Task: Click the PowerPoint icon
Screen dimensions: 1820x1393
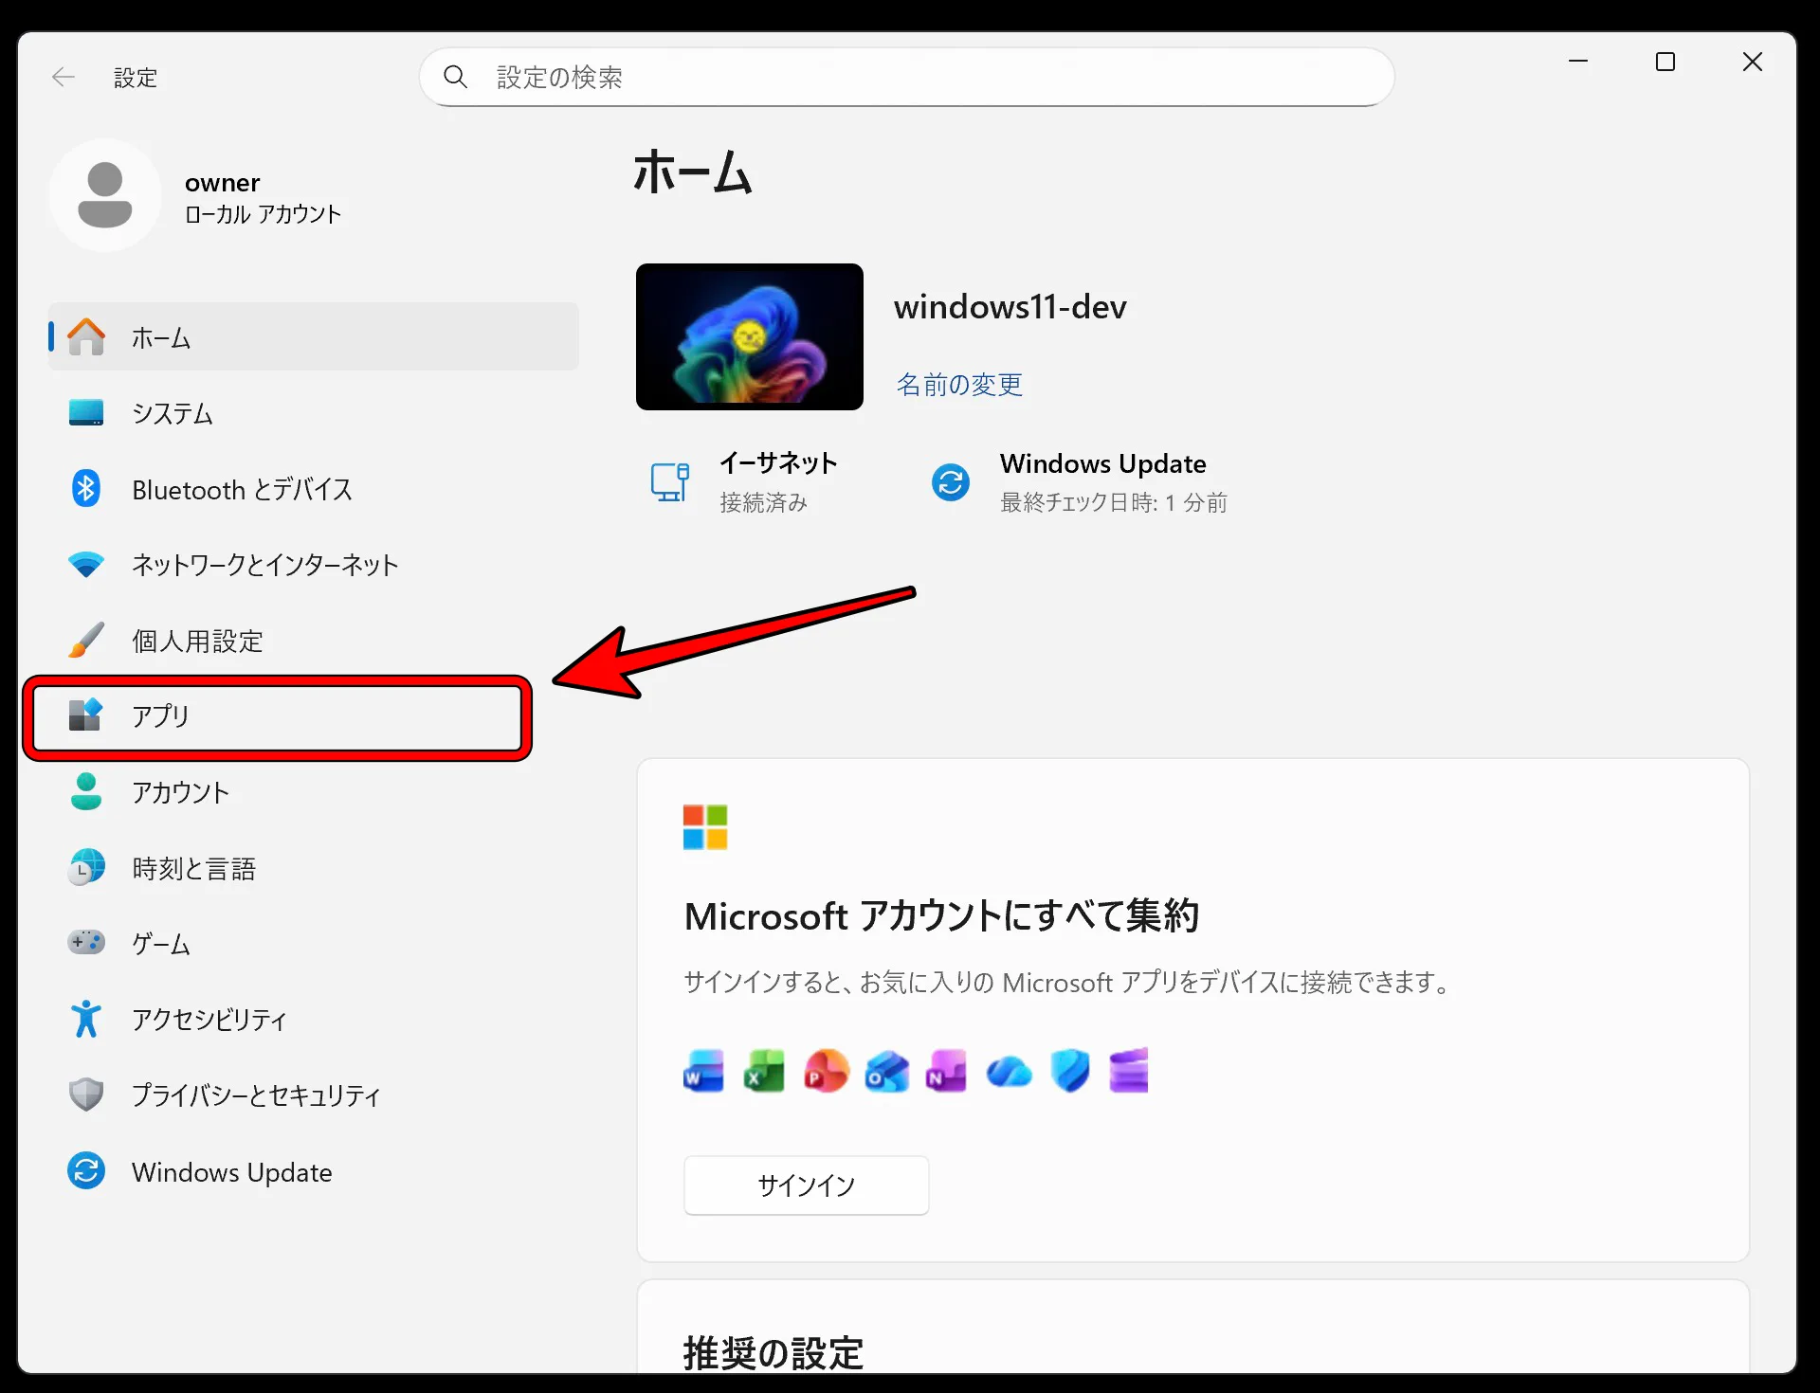Action: click(x=826, y=1071)
